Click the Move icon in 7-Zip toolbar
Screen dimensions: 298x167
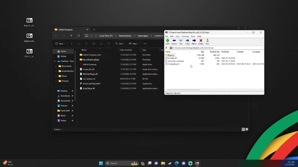click(194, 41)
